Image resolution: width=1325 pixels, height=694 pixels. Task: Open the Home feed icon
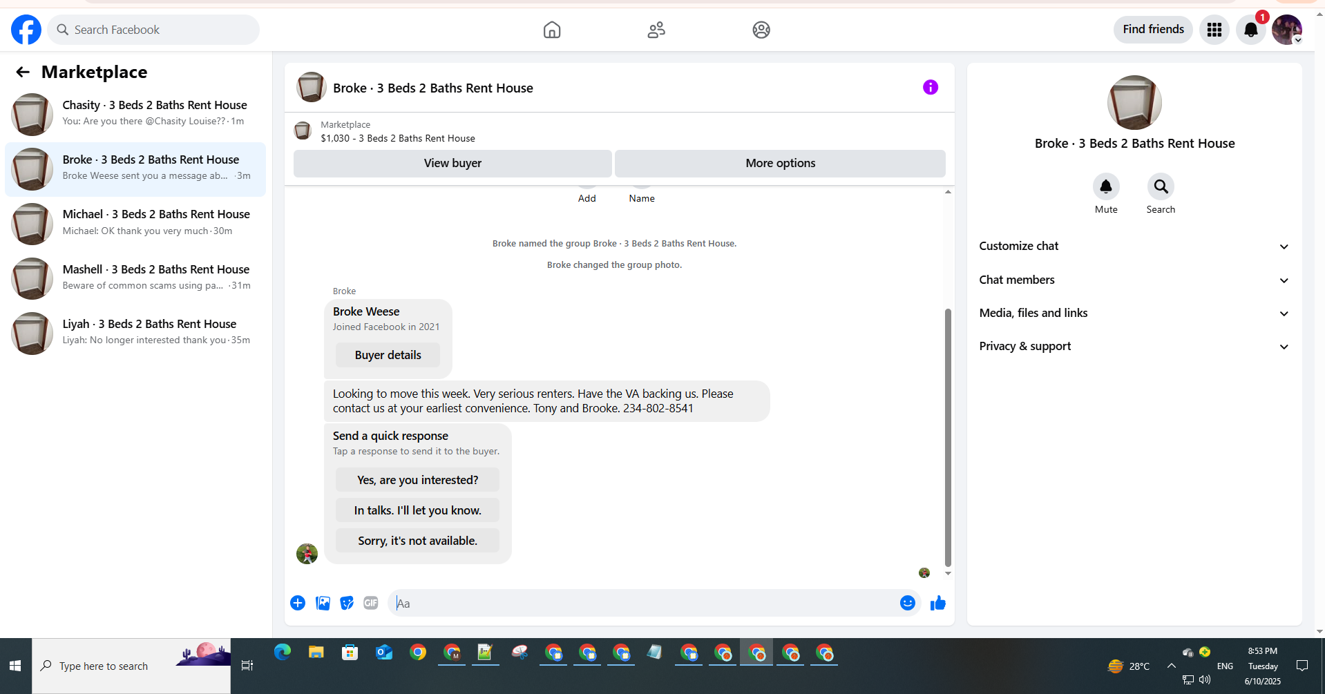pyautogui.click(x=552, y=30)
